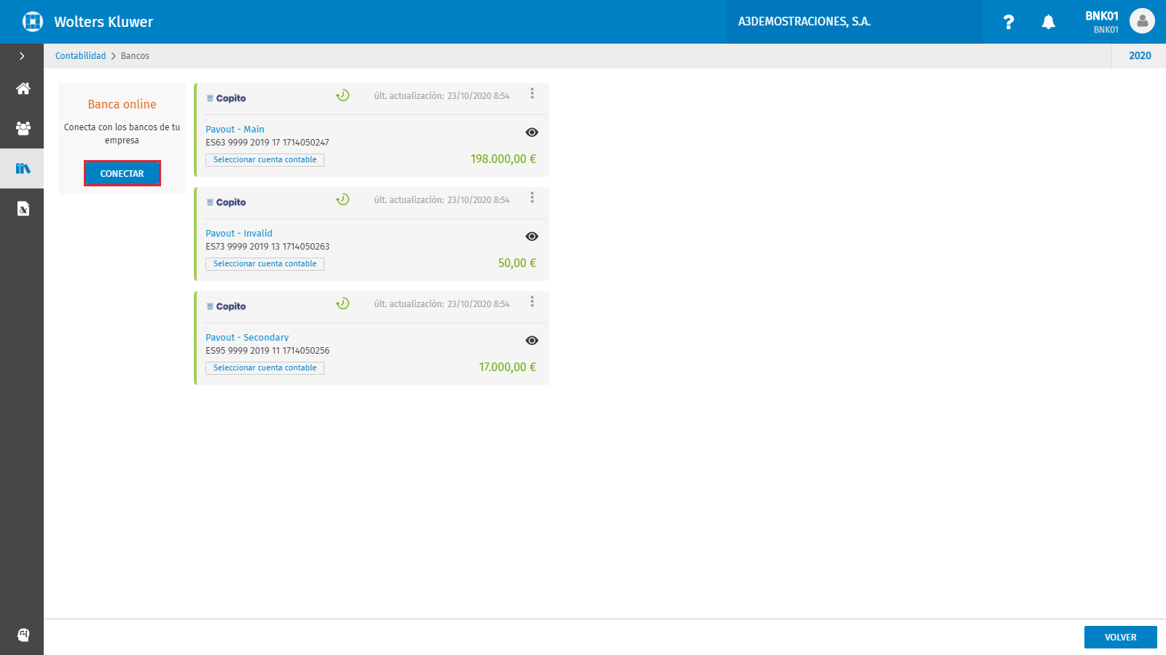Image resolution: width=1166 pixels, height=655 pixels.
Task: Open the document icon in sidebar
Action: coord(23,209)
